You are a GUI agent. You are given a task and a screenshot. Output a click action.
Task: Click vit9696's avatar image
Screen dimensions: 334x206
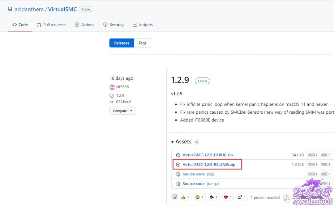112,87
